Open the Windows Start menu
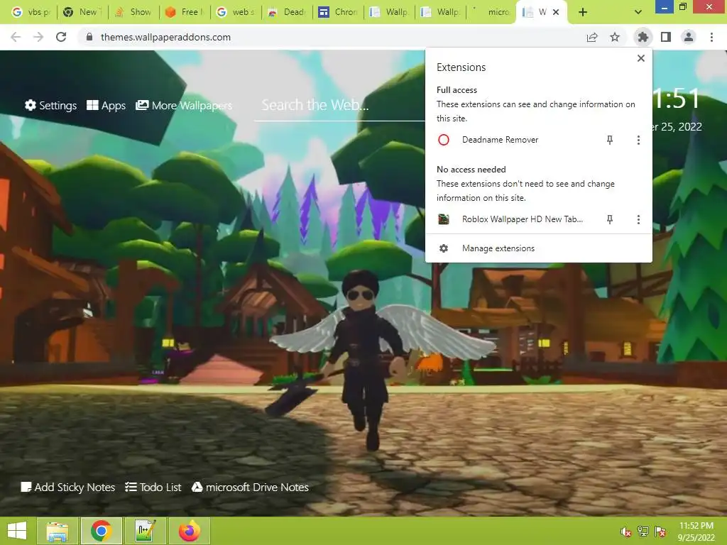 click(17, 531)
